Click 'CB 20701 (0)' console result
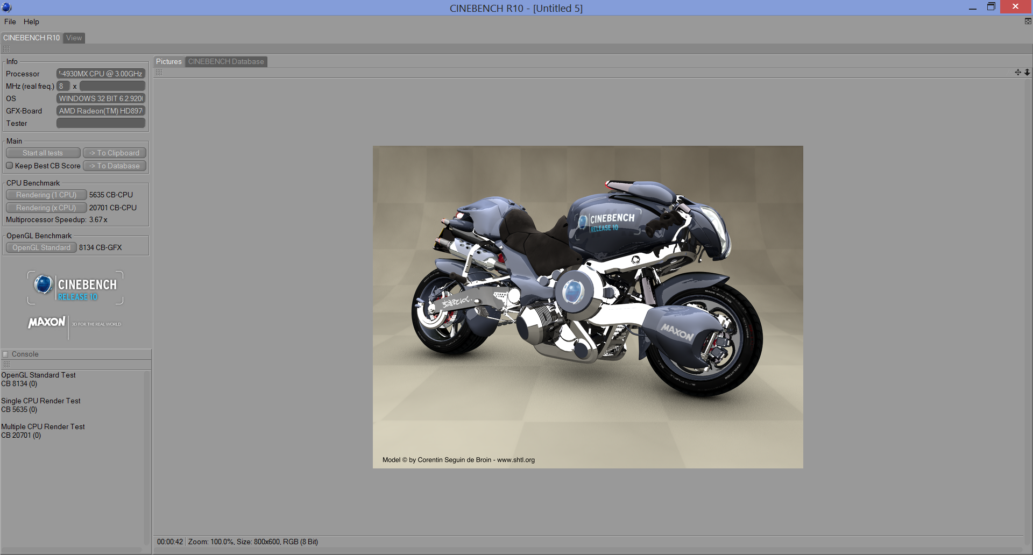Screen dimensions: 1033x555 (21, 435)
